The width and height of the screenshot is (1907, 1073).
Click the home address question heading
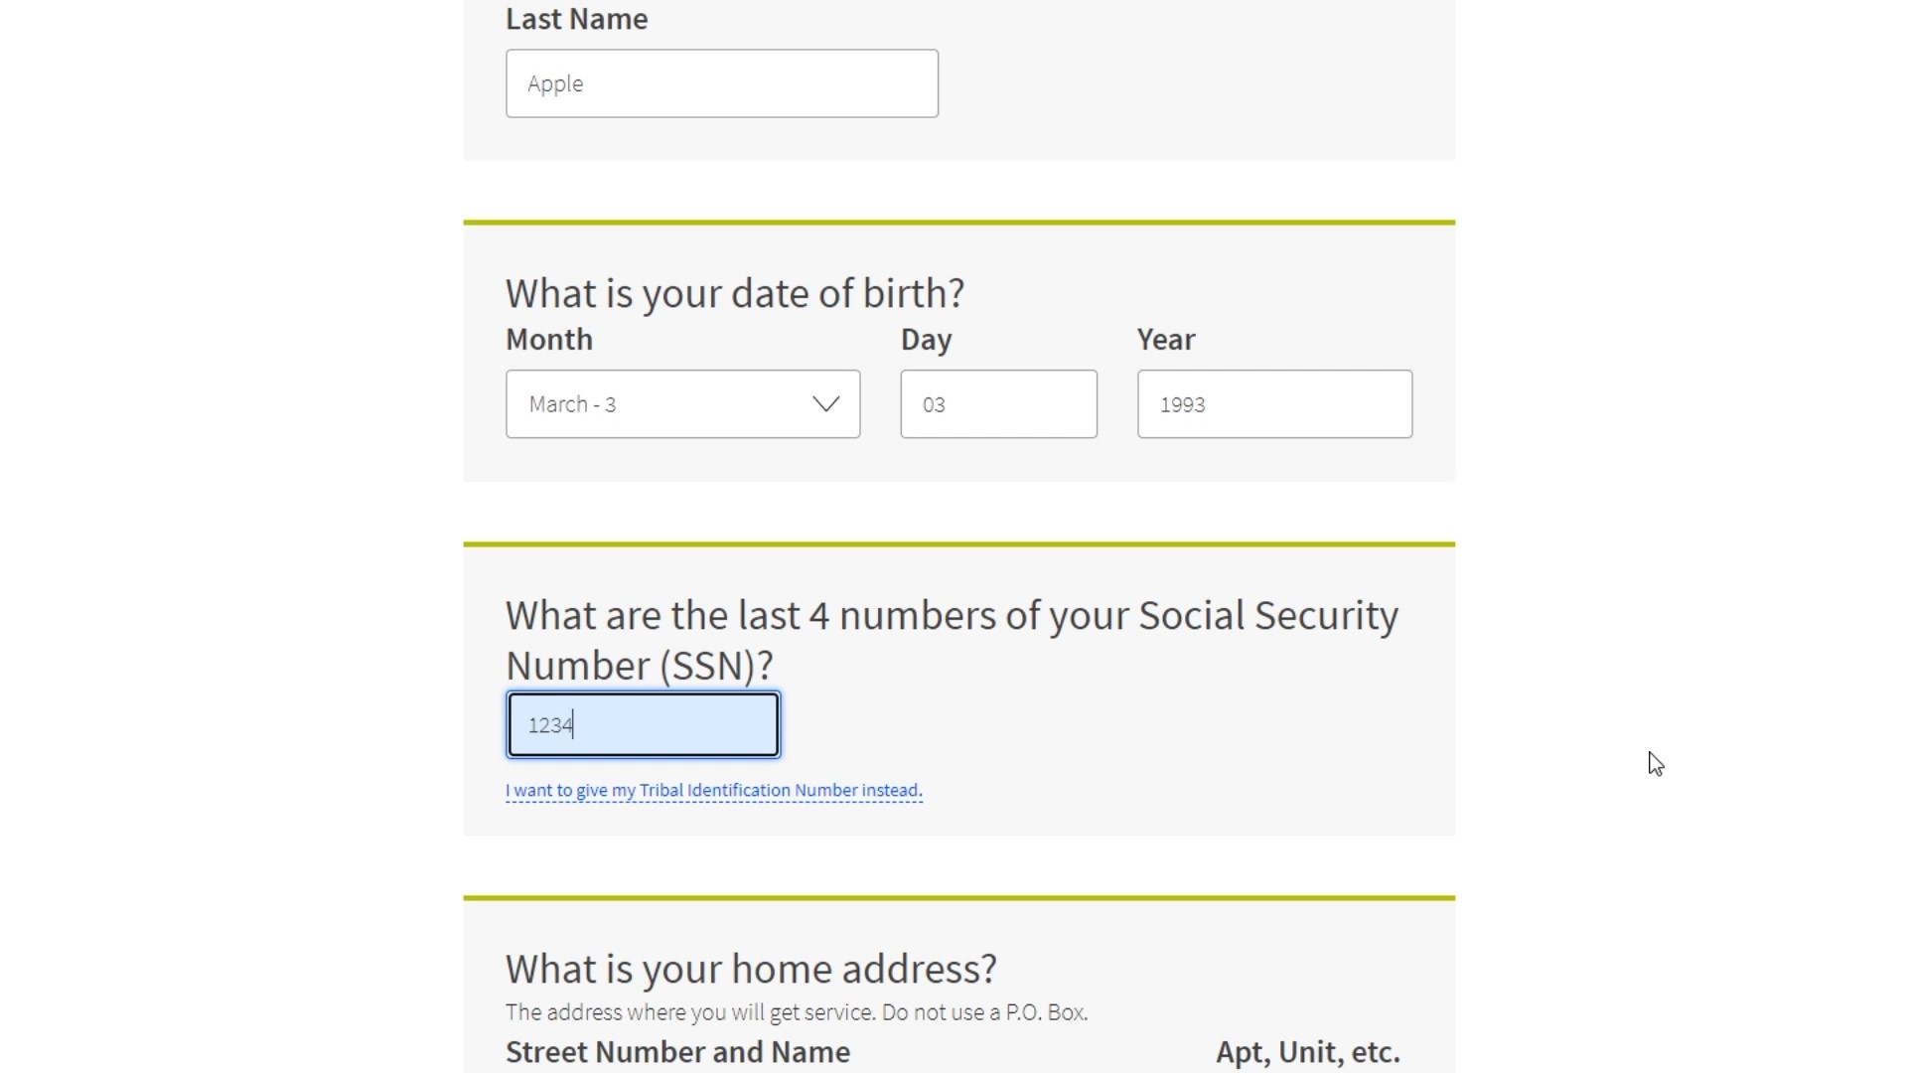coord(750,969)
